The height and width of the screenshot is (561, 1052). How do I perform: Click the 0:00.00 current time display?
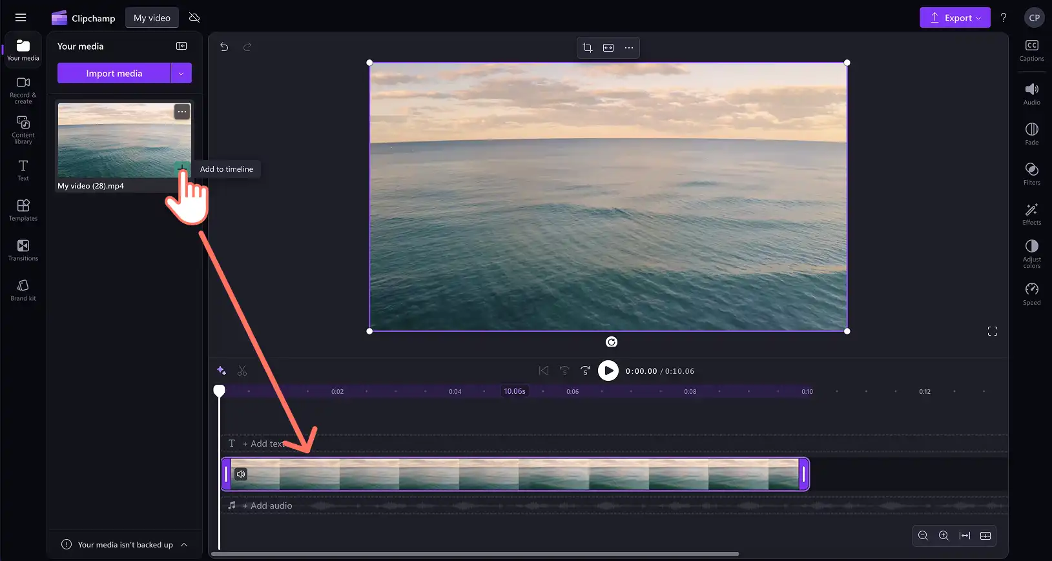click(x=641, y=371)
